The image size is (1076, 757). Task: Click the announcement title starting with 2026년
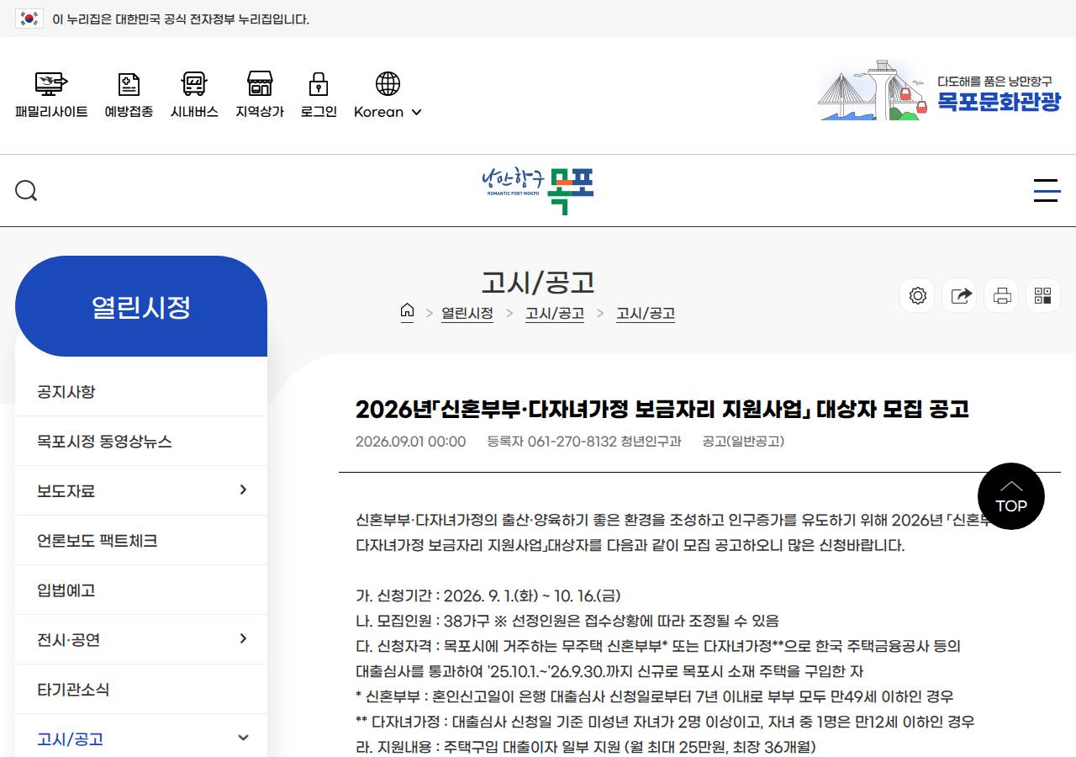pos(662,410)
